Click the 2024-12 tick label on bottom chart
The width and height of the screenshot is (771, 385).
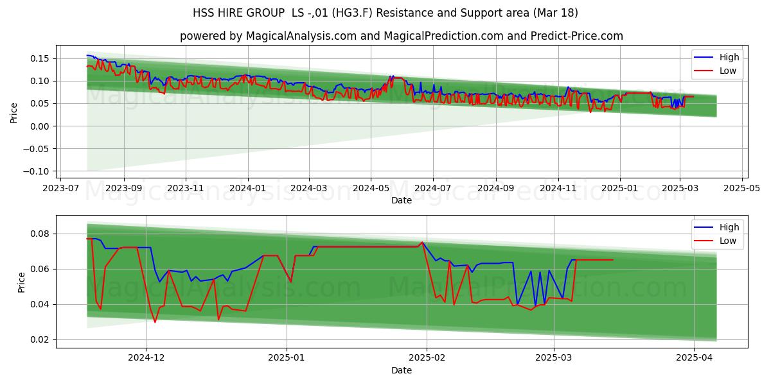(x=146, y=359)
